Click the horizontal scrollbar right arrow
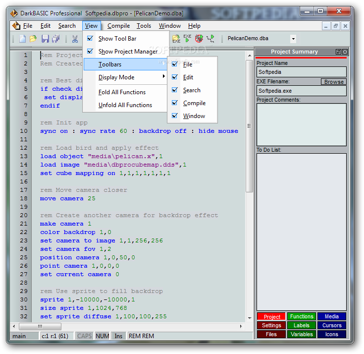This screenshot has width=364, height=354. 241,326
